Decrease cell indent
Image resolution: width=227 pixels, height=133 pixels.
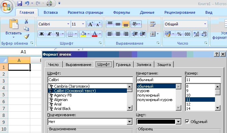135,34
